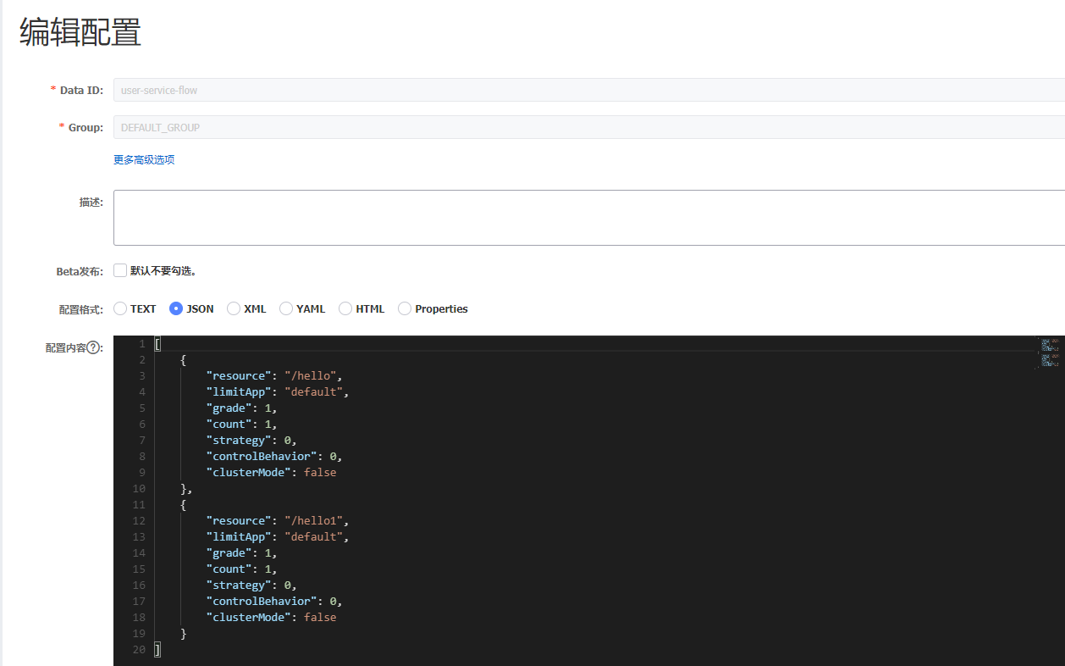Viewport: 1065px width, 666px height.
Task: Select the XML format radio button
Action: point(234,308)
